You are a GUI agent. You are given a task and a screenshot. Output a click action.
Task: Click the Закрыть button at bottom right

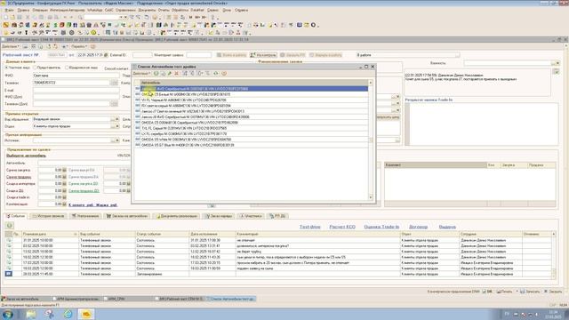(553, 292)
